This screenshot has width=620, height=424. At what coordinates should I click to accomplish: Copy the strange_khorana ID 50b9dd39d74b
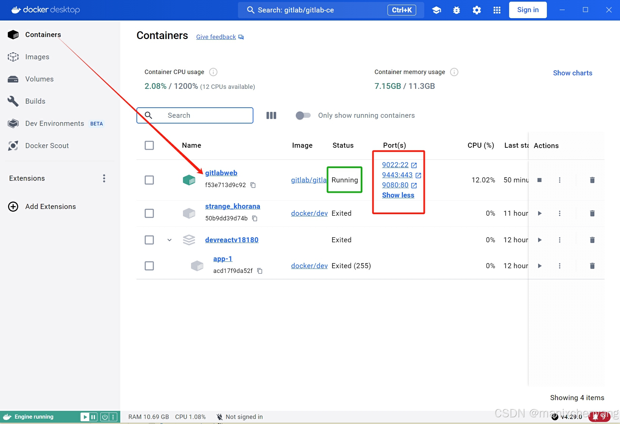(255, 218)
